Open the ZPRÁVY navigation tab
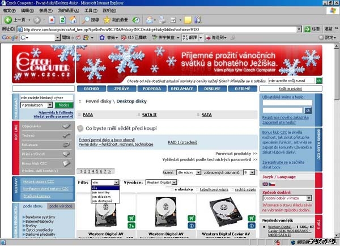This screenshot has width=340, height=246. [x=121, y=89]
